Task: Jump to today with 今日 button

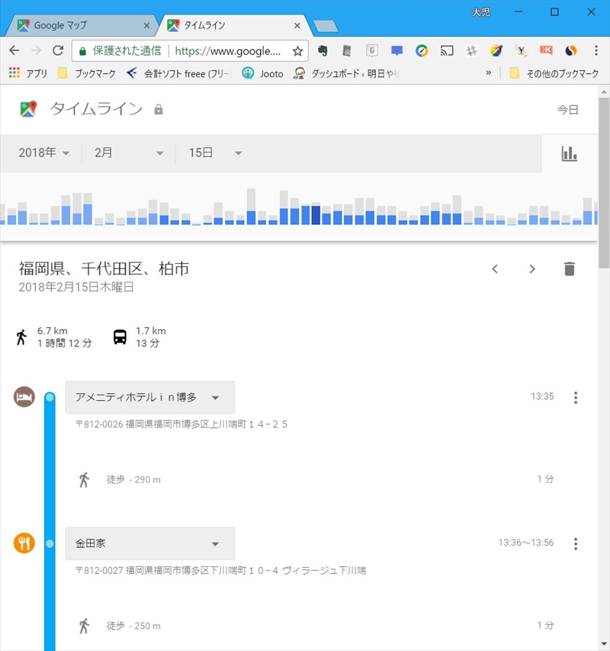Action: click(x=568, y=110)
